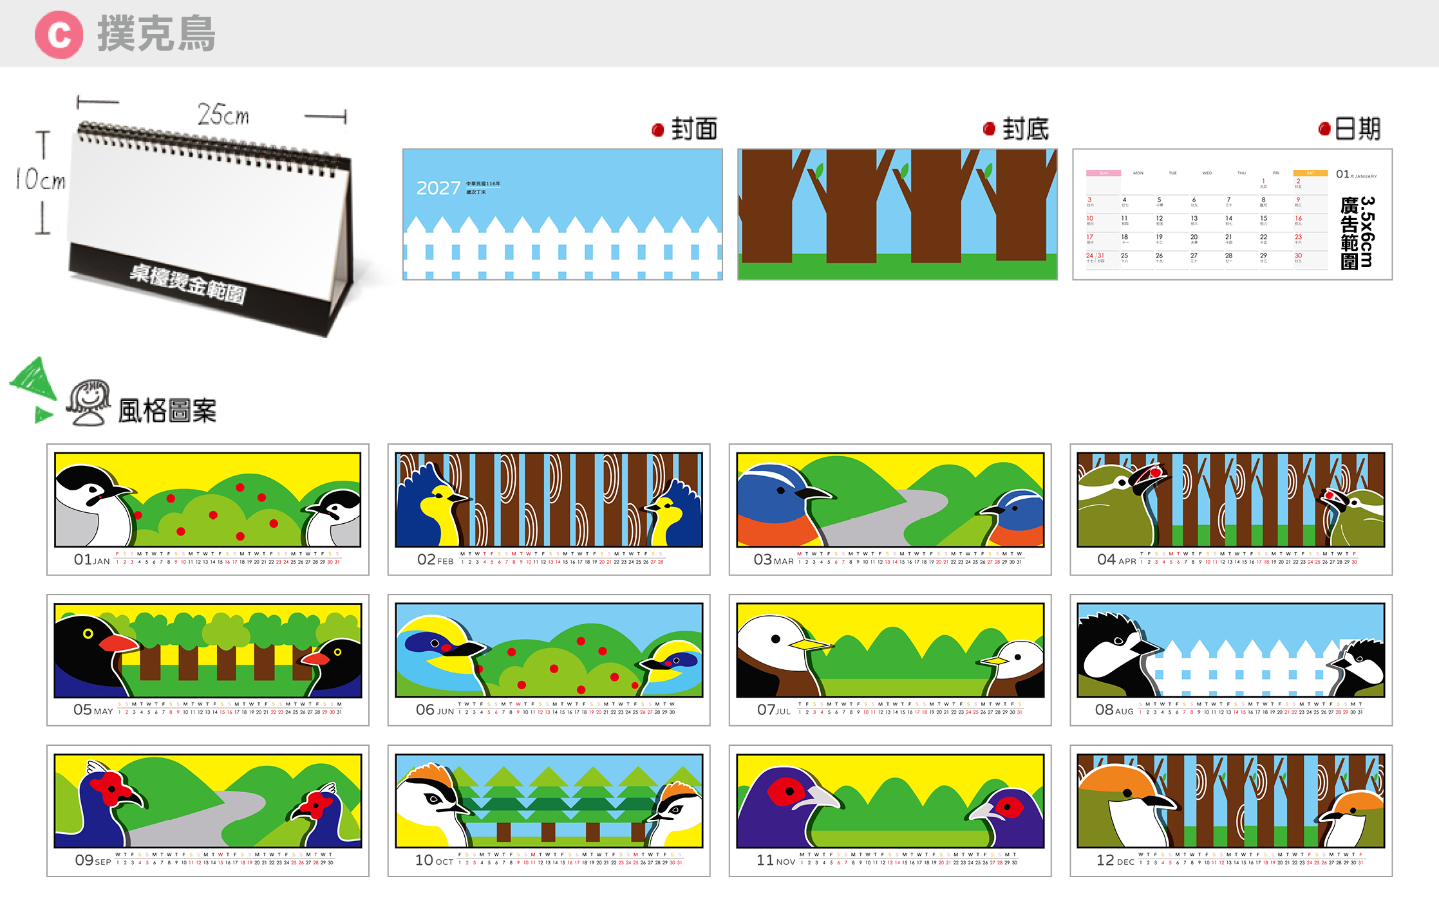
Task: Select the 02 FEB blue bird thumbnail
Action: (549, 509)
